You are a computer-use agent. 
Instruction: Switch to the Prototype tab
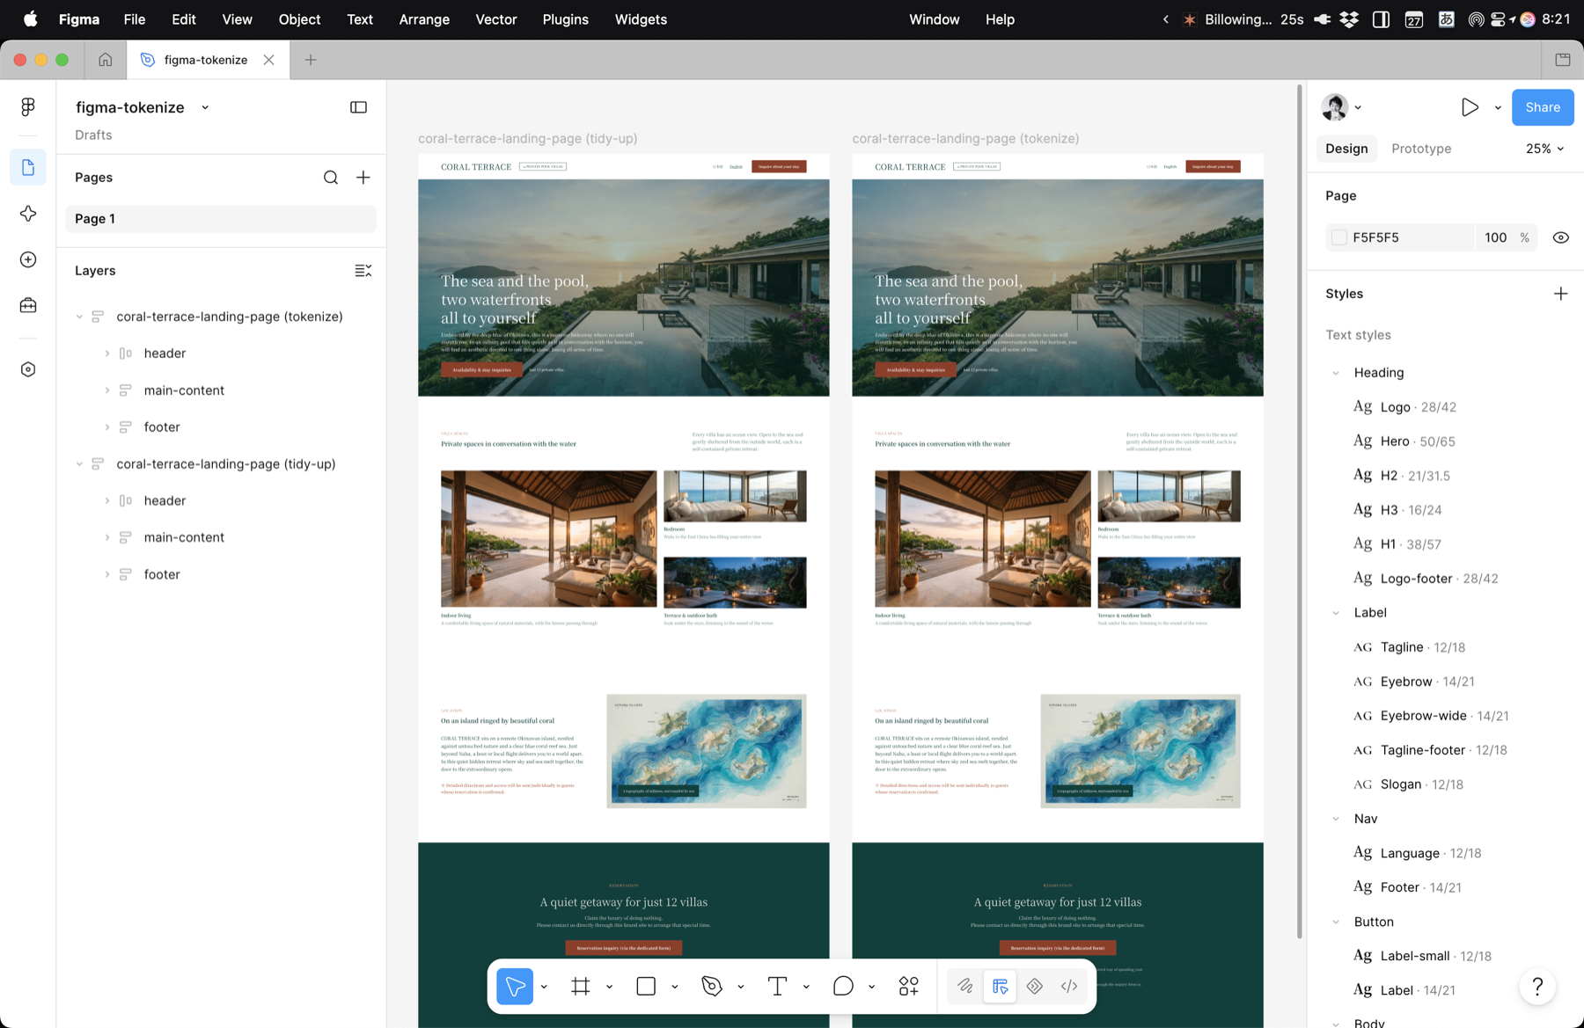1421,149
